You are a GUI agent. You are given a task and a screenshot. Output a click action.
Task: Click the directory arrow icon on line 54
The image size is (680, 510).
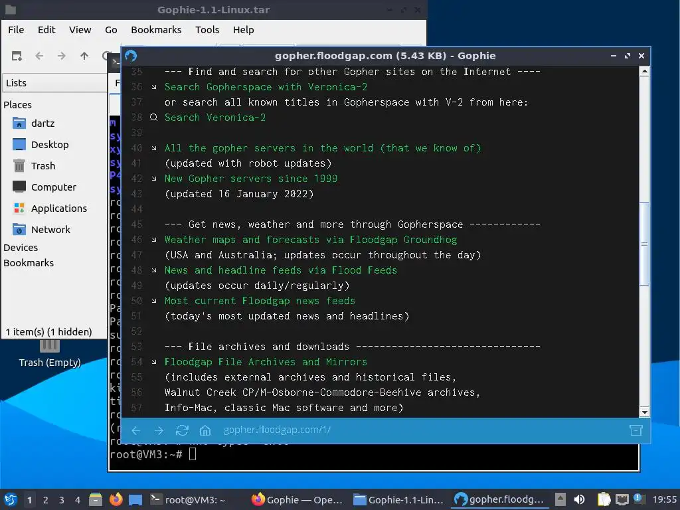[154, 362]
